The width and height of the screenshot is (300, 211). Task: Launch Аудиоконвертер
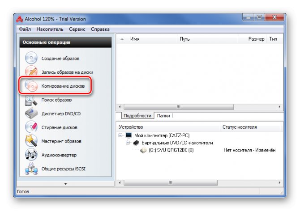click(x=59, y=155)
